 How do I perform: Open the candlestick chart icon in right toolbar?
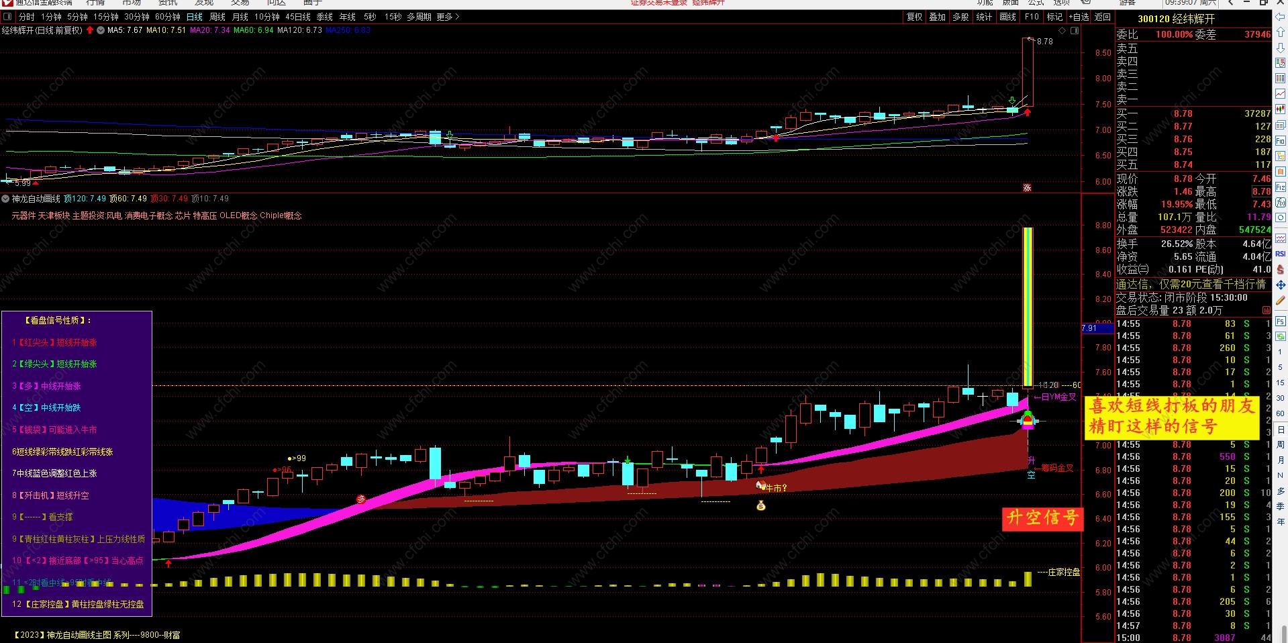(1281, 109)
